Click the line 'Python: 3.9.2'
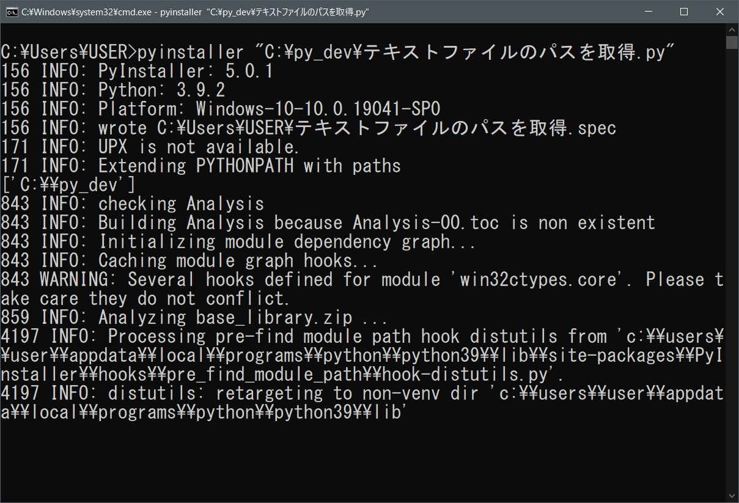 click(113, 90)
